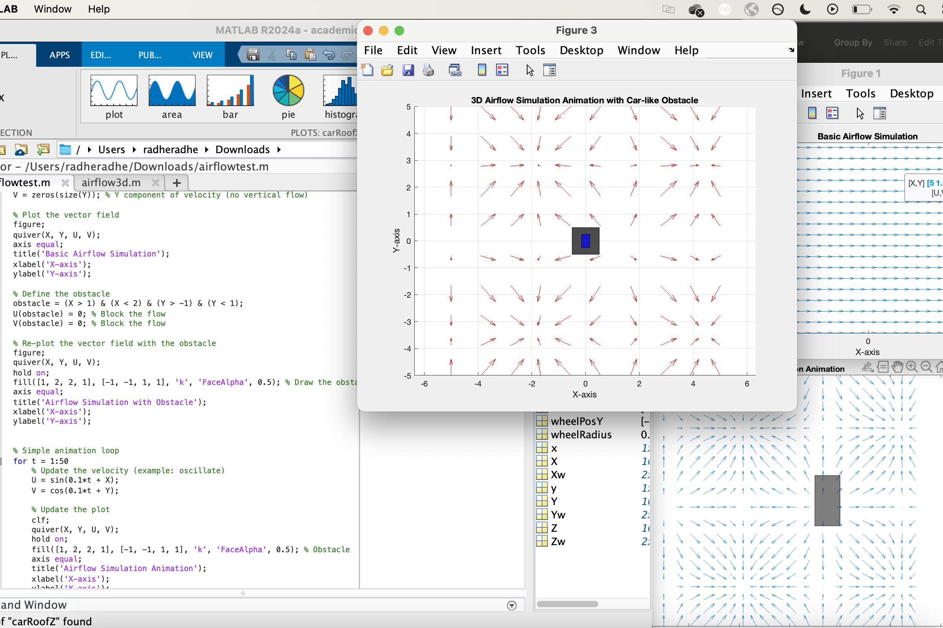Screen dimensions: 943x628
Task: Toggle Property Inspector icon in Figure 3
Action: pos(549,70)
